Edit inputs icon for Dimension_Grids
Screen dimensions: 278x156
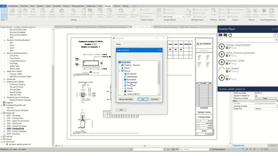click(x=227, y=64)
